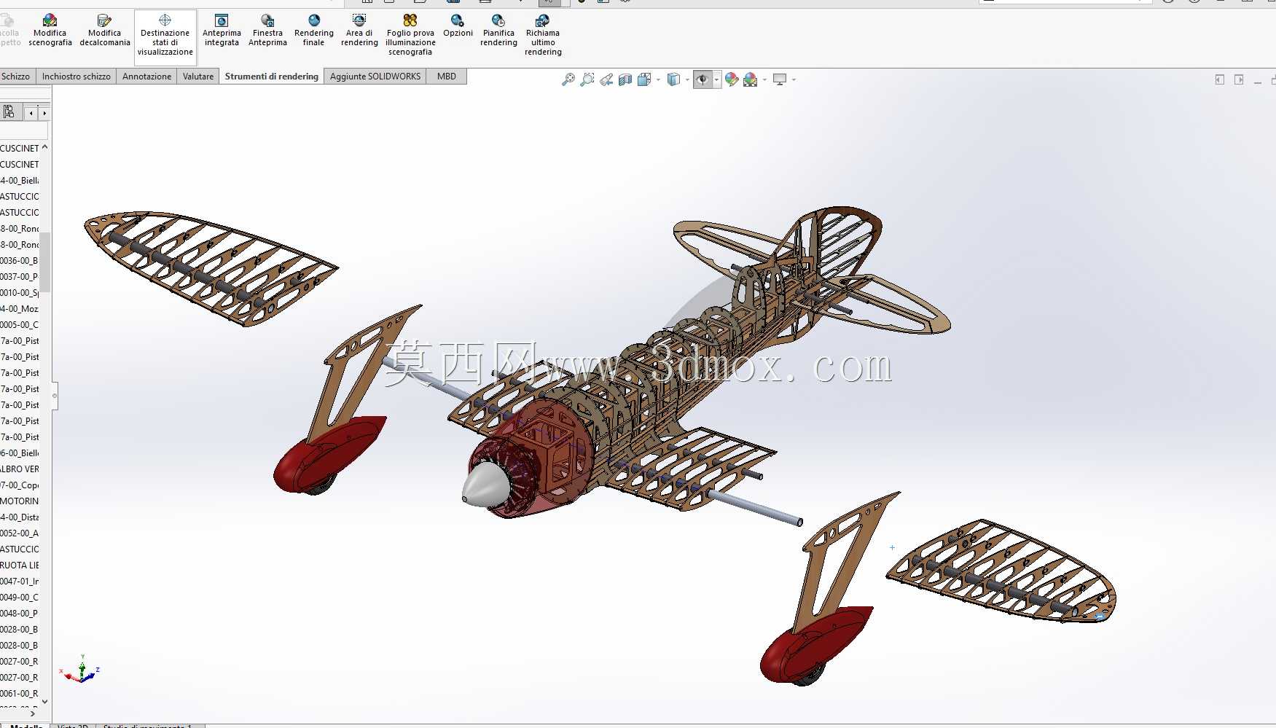Switch to MBD tab
The width and height of the screenshot is (1276, 728).
447,77
